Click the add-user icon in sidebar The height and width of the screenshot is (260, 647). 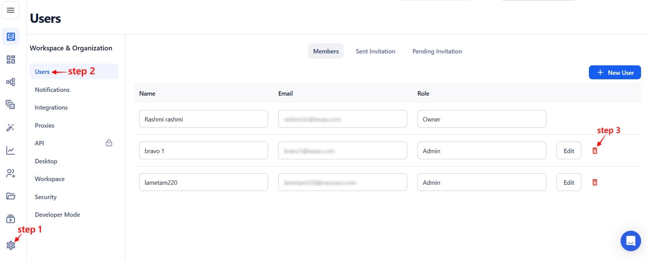(x=11, y=173)
